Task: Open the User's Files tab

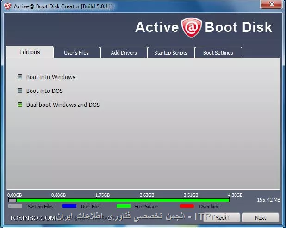Action: 77,53
